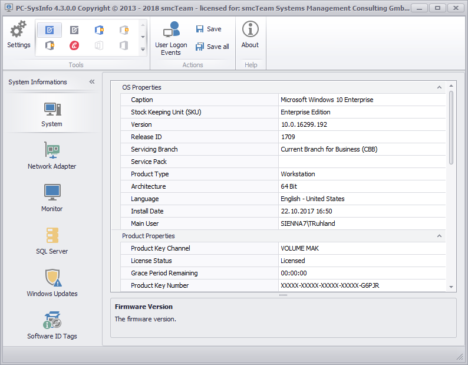Click the horizontal splitter grip above description
Image resolution: width=468 pixels, height=365 pixels.
(x=283, y=295)
